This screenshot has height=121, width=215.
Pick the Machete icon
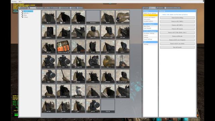click(63, 76)
